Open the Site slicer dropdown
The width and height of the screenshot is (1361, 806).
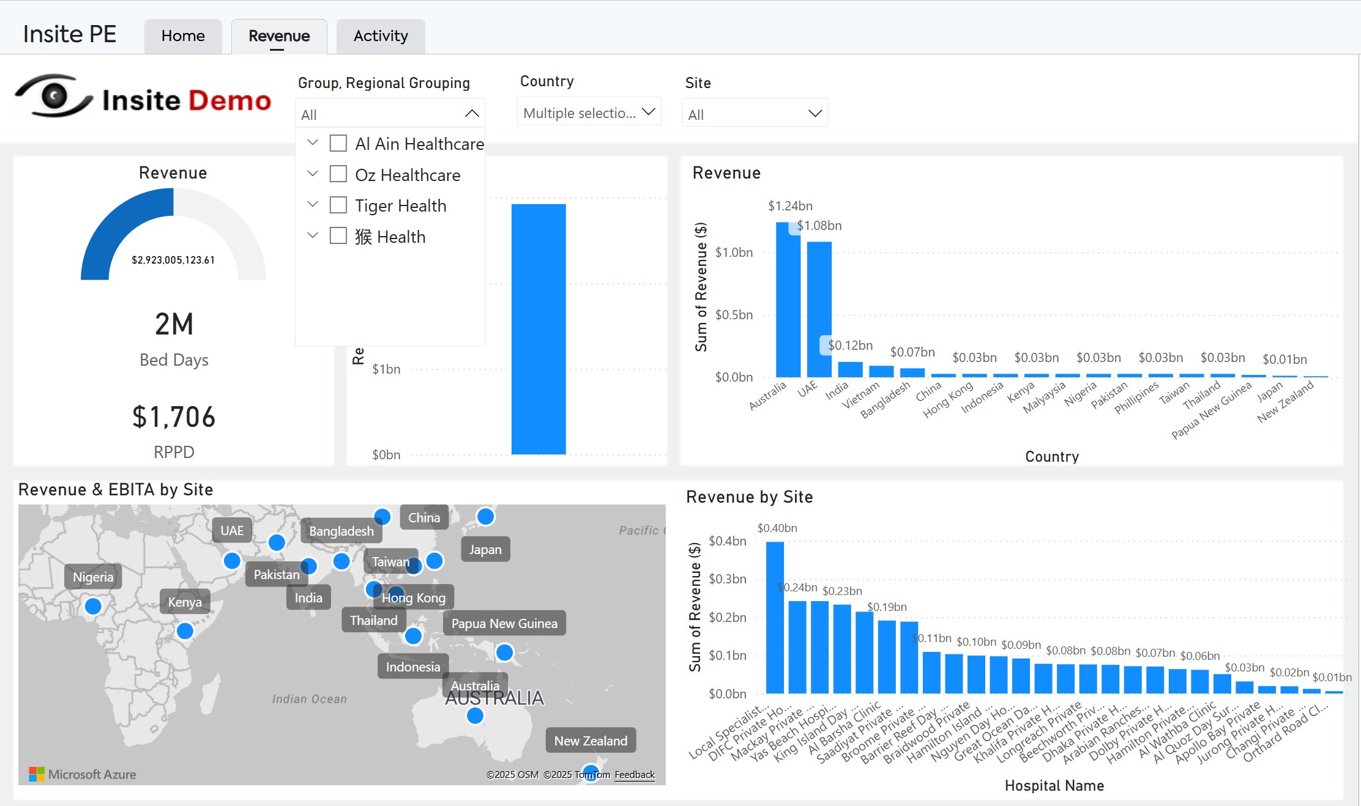pos(754,114)
